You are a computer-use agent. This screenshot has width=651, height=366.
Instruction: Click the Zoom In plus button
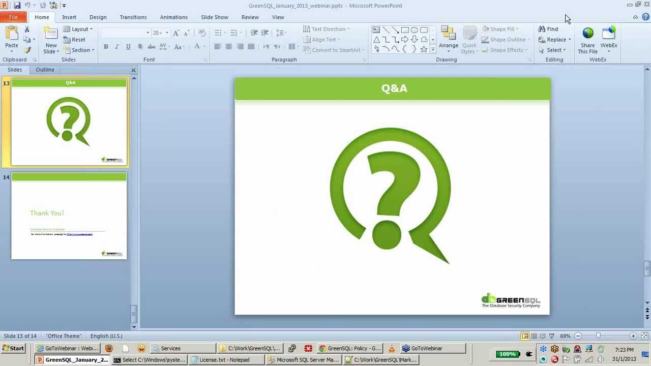(x=633, y=336)
